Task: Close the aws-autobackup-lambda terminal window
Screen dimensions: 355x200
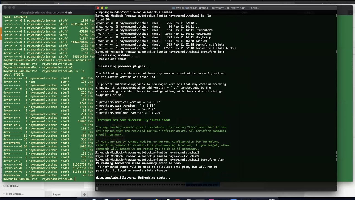Action: 98,8
